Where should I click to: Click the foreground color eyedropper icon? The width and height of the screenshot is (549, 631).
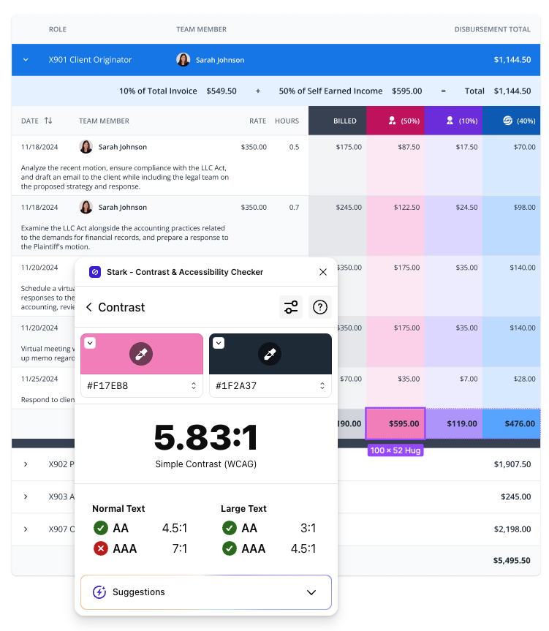pyautogui.click(x=141, y=355)
